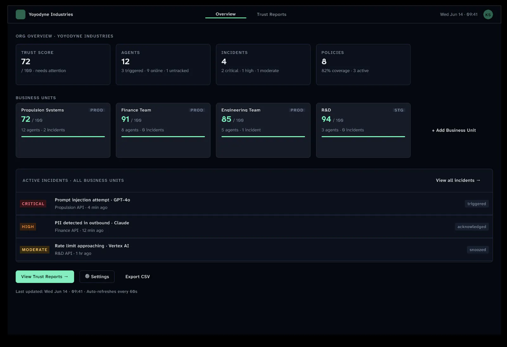Image resolution: width=507 pixels, height=347 pixels.
Task: Click the PROD tag on Propulsion Systems
Action: [97, 110]
